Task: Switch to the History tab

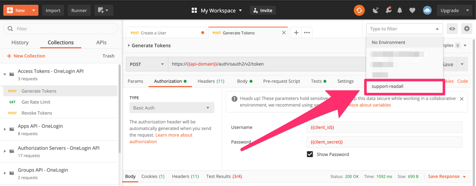Action: 20,42
